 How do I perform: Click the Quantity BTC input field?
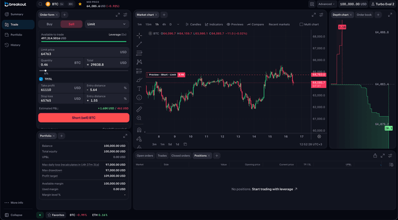coord(61,63)
